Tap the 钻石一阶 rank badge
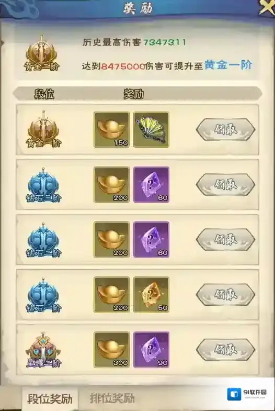Image resolution: width=275 pixels, height=411 pixels. (43, 295)
